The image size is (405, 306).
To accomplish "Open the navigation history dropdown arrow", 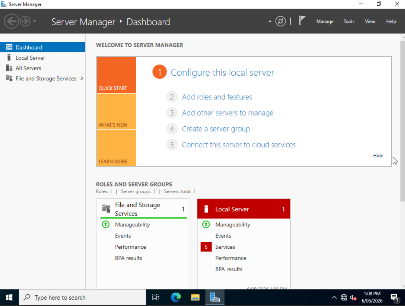I will [x=35, y=21].
